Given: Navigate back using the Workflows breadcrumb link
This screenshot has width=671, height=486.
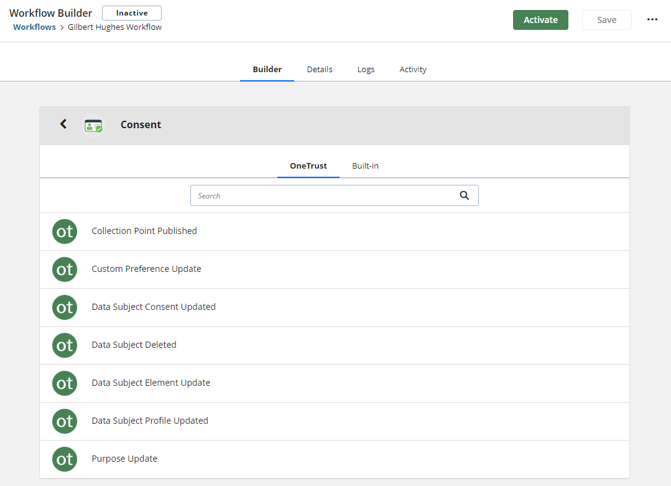Looking at the screenshot, I should [x=34, y=27].
